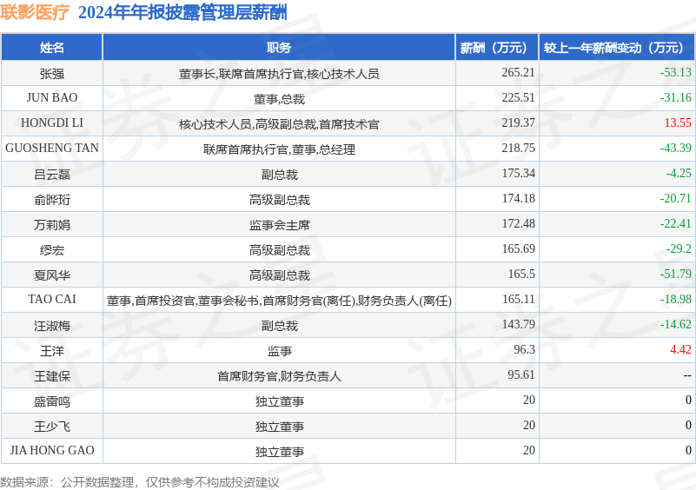The image size is (696, 490).
Task: Click salary value 174.18
Action: tap(518, 198)
